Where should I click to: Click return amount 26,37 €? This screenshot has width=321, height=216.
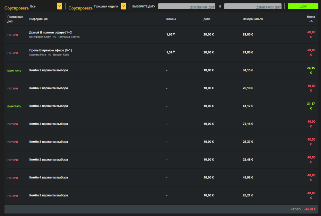[248, 142]
